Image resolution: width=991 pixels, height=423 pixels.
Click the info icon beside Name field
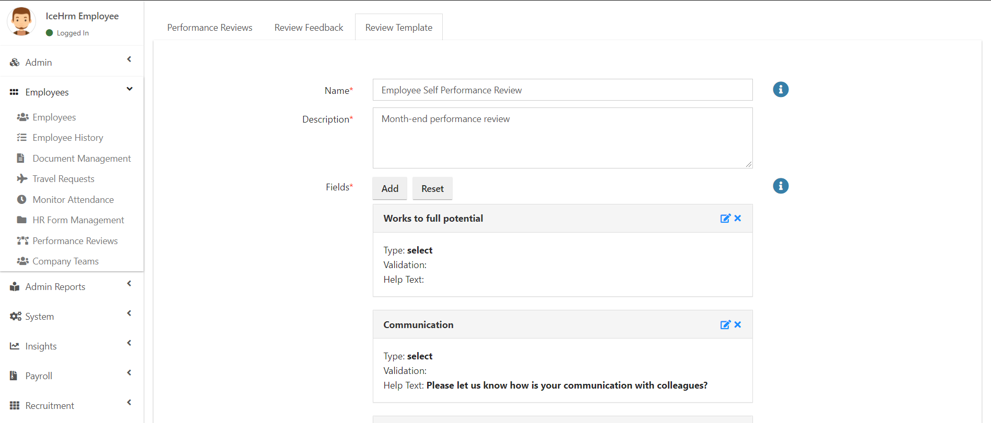click(781, 90)
